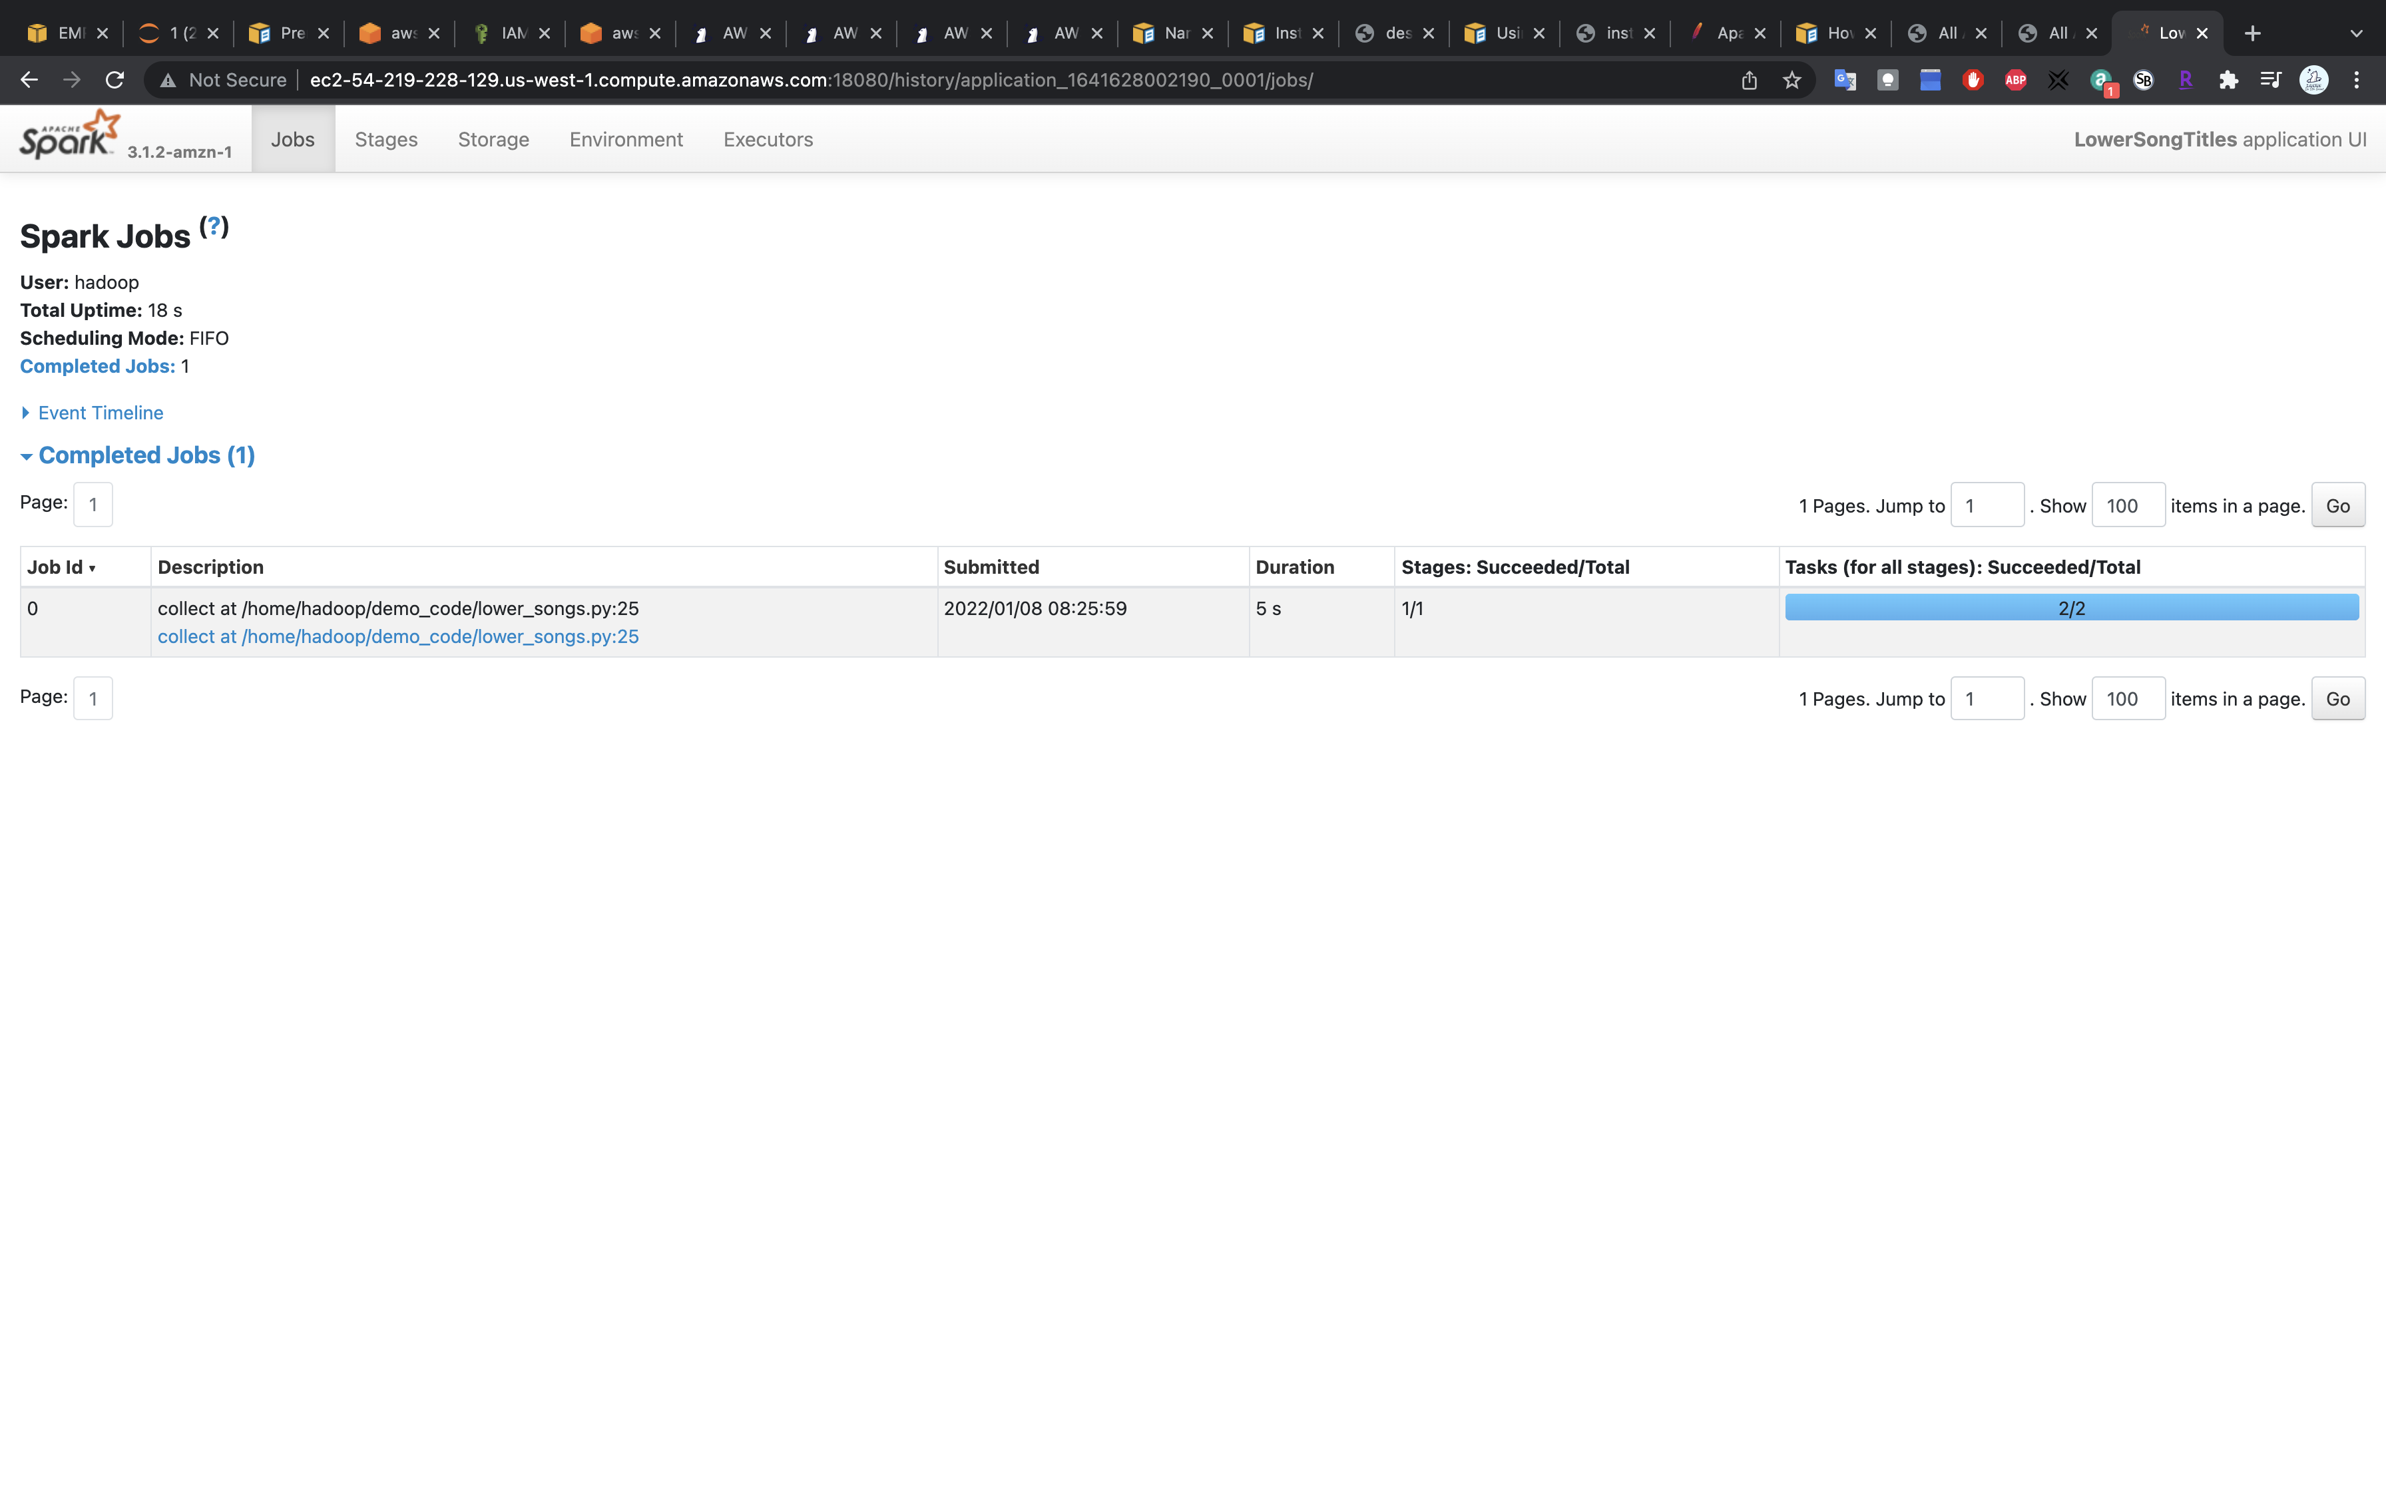Open tab search dropdown arrow

2355,33
